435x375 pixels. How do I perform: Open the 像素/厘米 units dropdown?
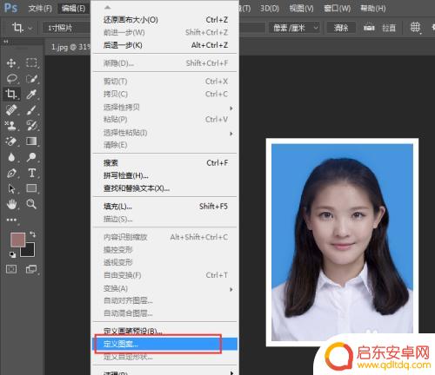(294, 28)
